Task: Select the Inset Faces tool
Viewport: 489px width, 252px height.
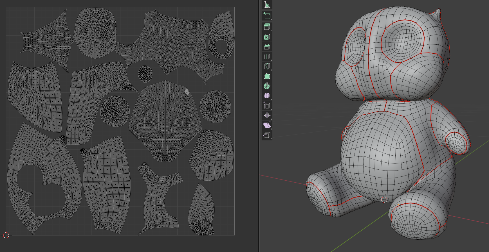Action: (267, 37)
